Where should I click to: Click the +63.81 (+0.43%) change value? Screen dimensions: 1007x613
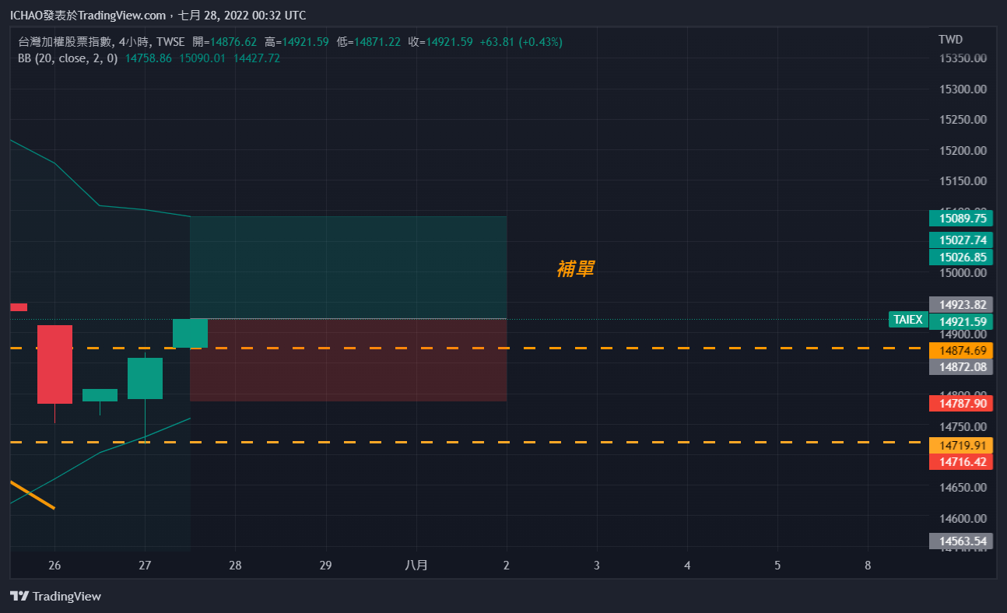[521, 42]
